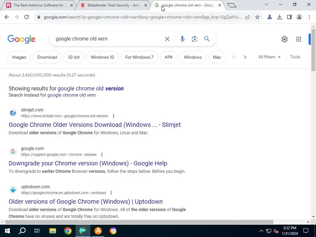
Task: Click the horizontal page scrollbar
Action: tap(139, 222)
